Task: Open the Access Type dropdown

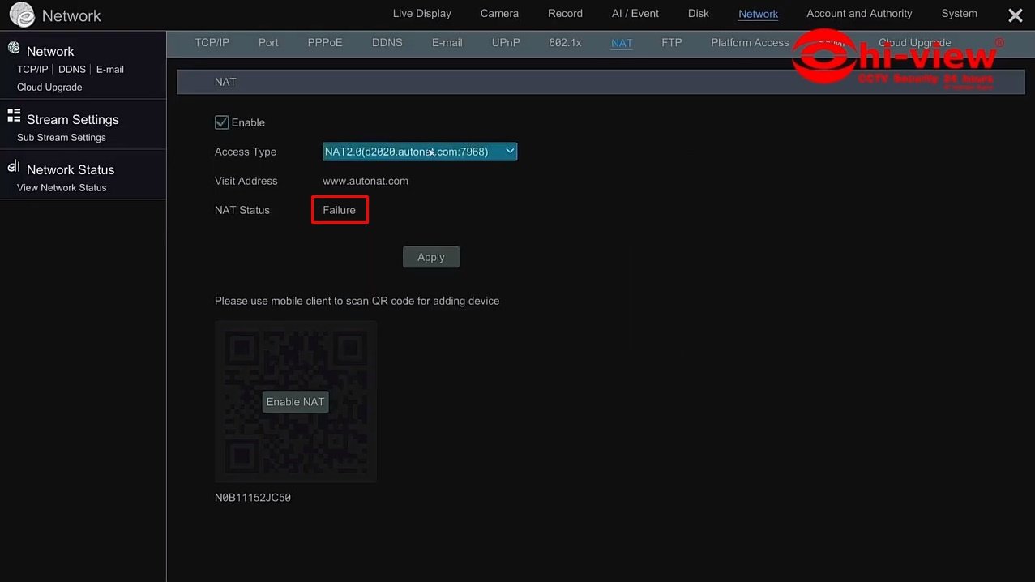Action: click(x=419, y=152)
